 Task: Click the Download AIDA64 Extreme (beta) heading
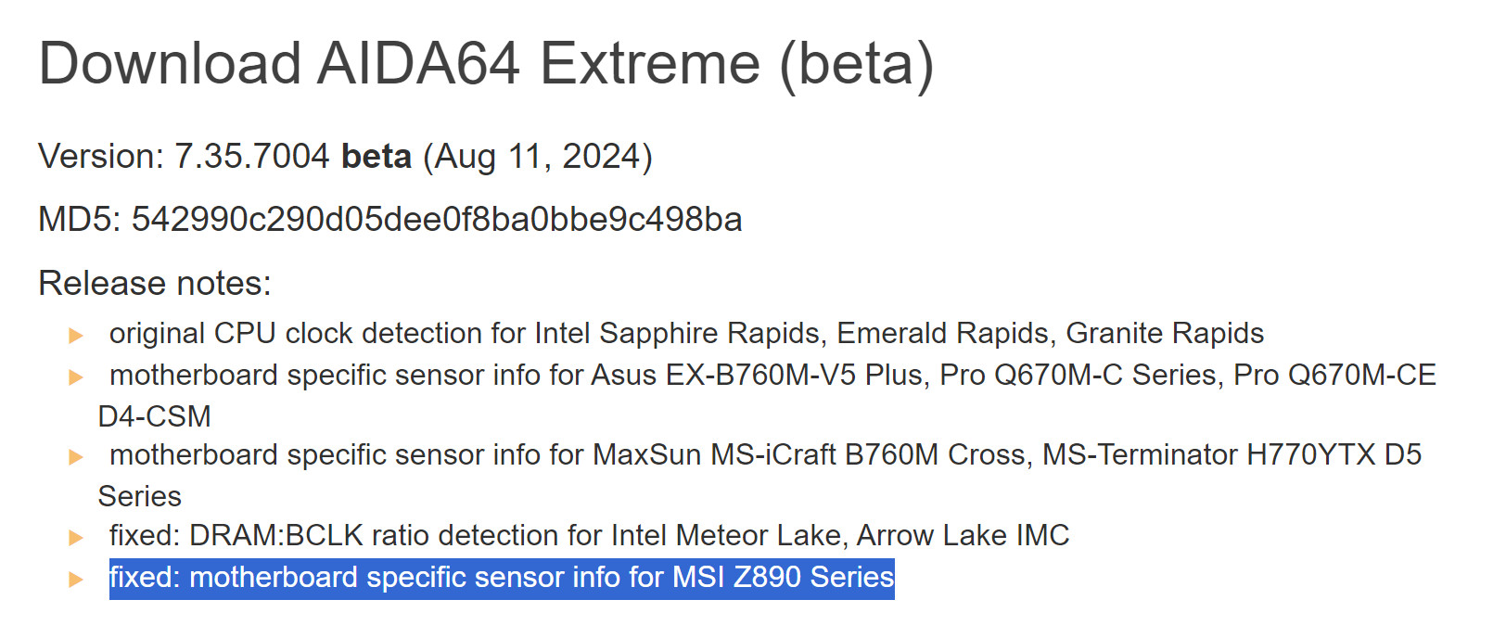[x=486, y=64]
